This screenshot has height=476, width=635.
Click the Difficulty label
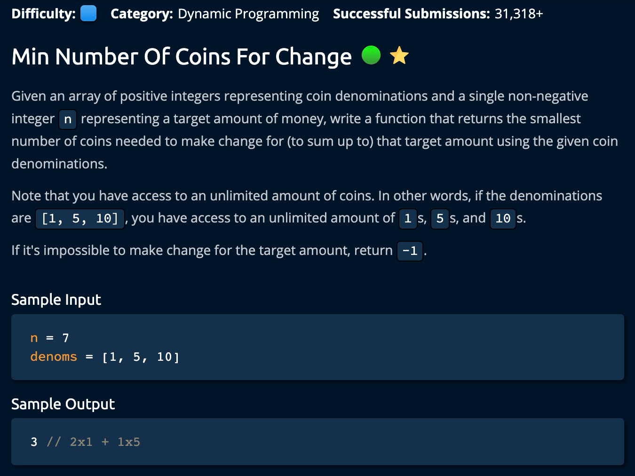[x=43, y=14]
